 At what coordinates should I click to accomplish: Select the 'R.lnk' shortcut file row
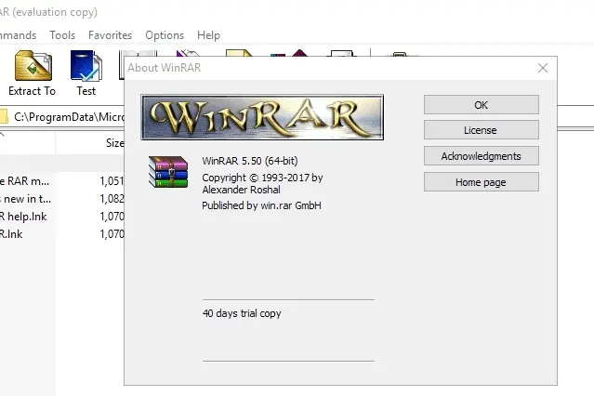[x=62, y=234]
